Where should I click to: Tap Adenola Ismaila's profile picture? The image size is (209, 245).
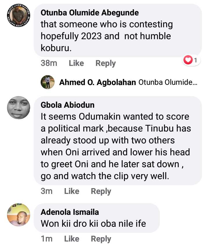(x=18, y=215)
